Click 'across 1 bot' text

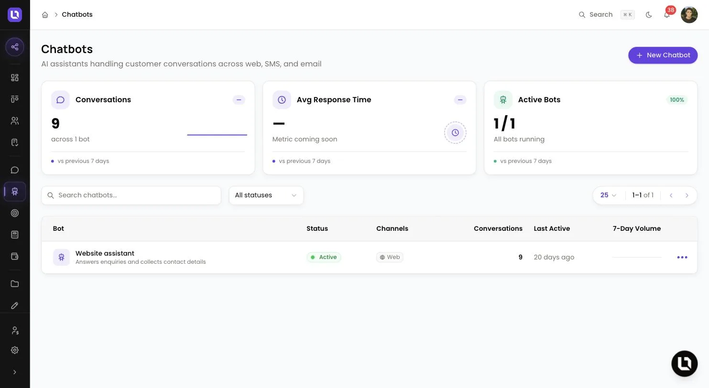[70, 139]
